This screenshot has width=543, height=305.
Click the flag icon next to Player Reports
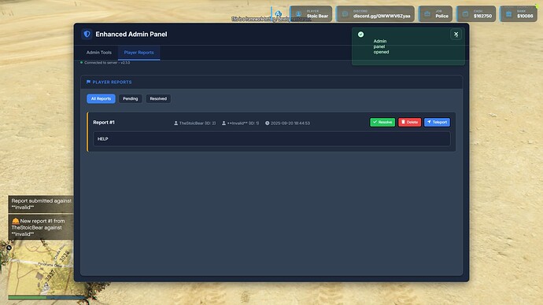click(x=88, y=82)
